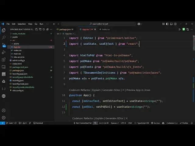
Task: Click Preview App in Jinno
Action: coord(138,90)
